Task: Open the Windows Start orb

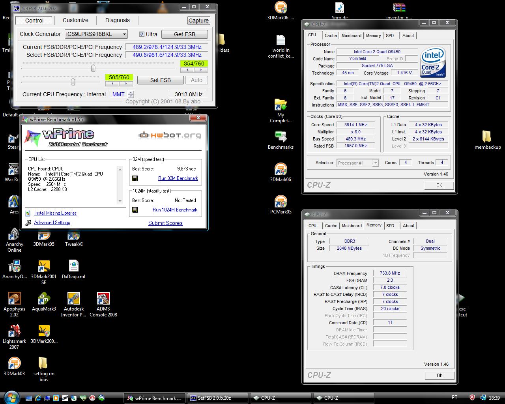Action: pyautogui.click(x=11, y=397)
